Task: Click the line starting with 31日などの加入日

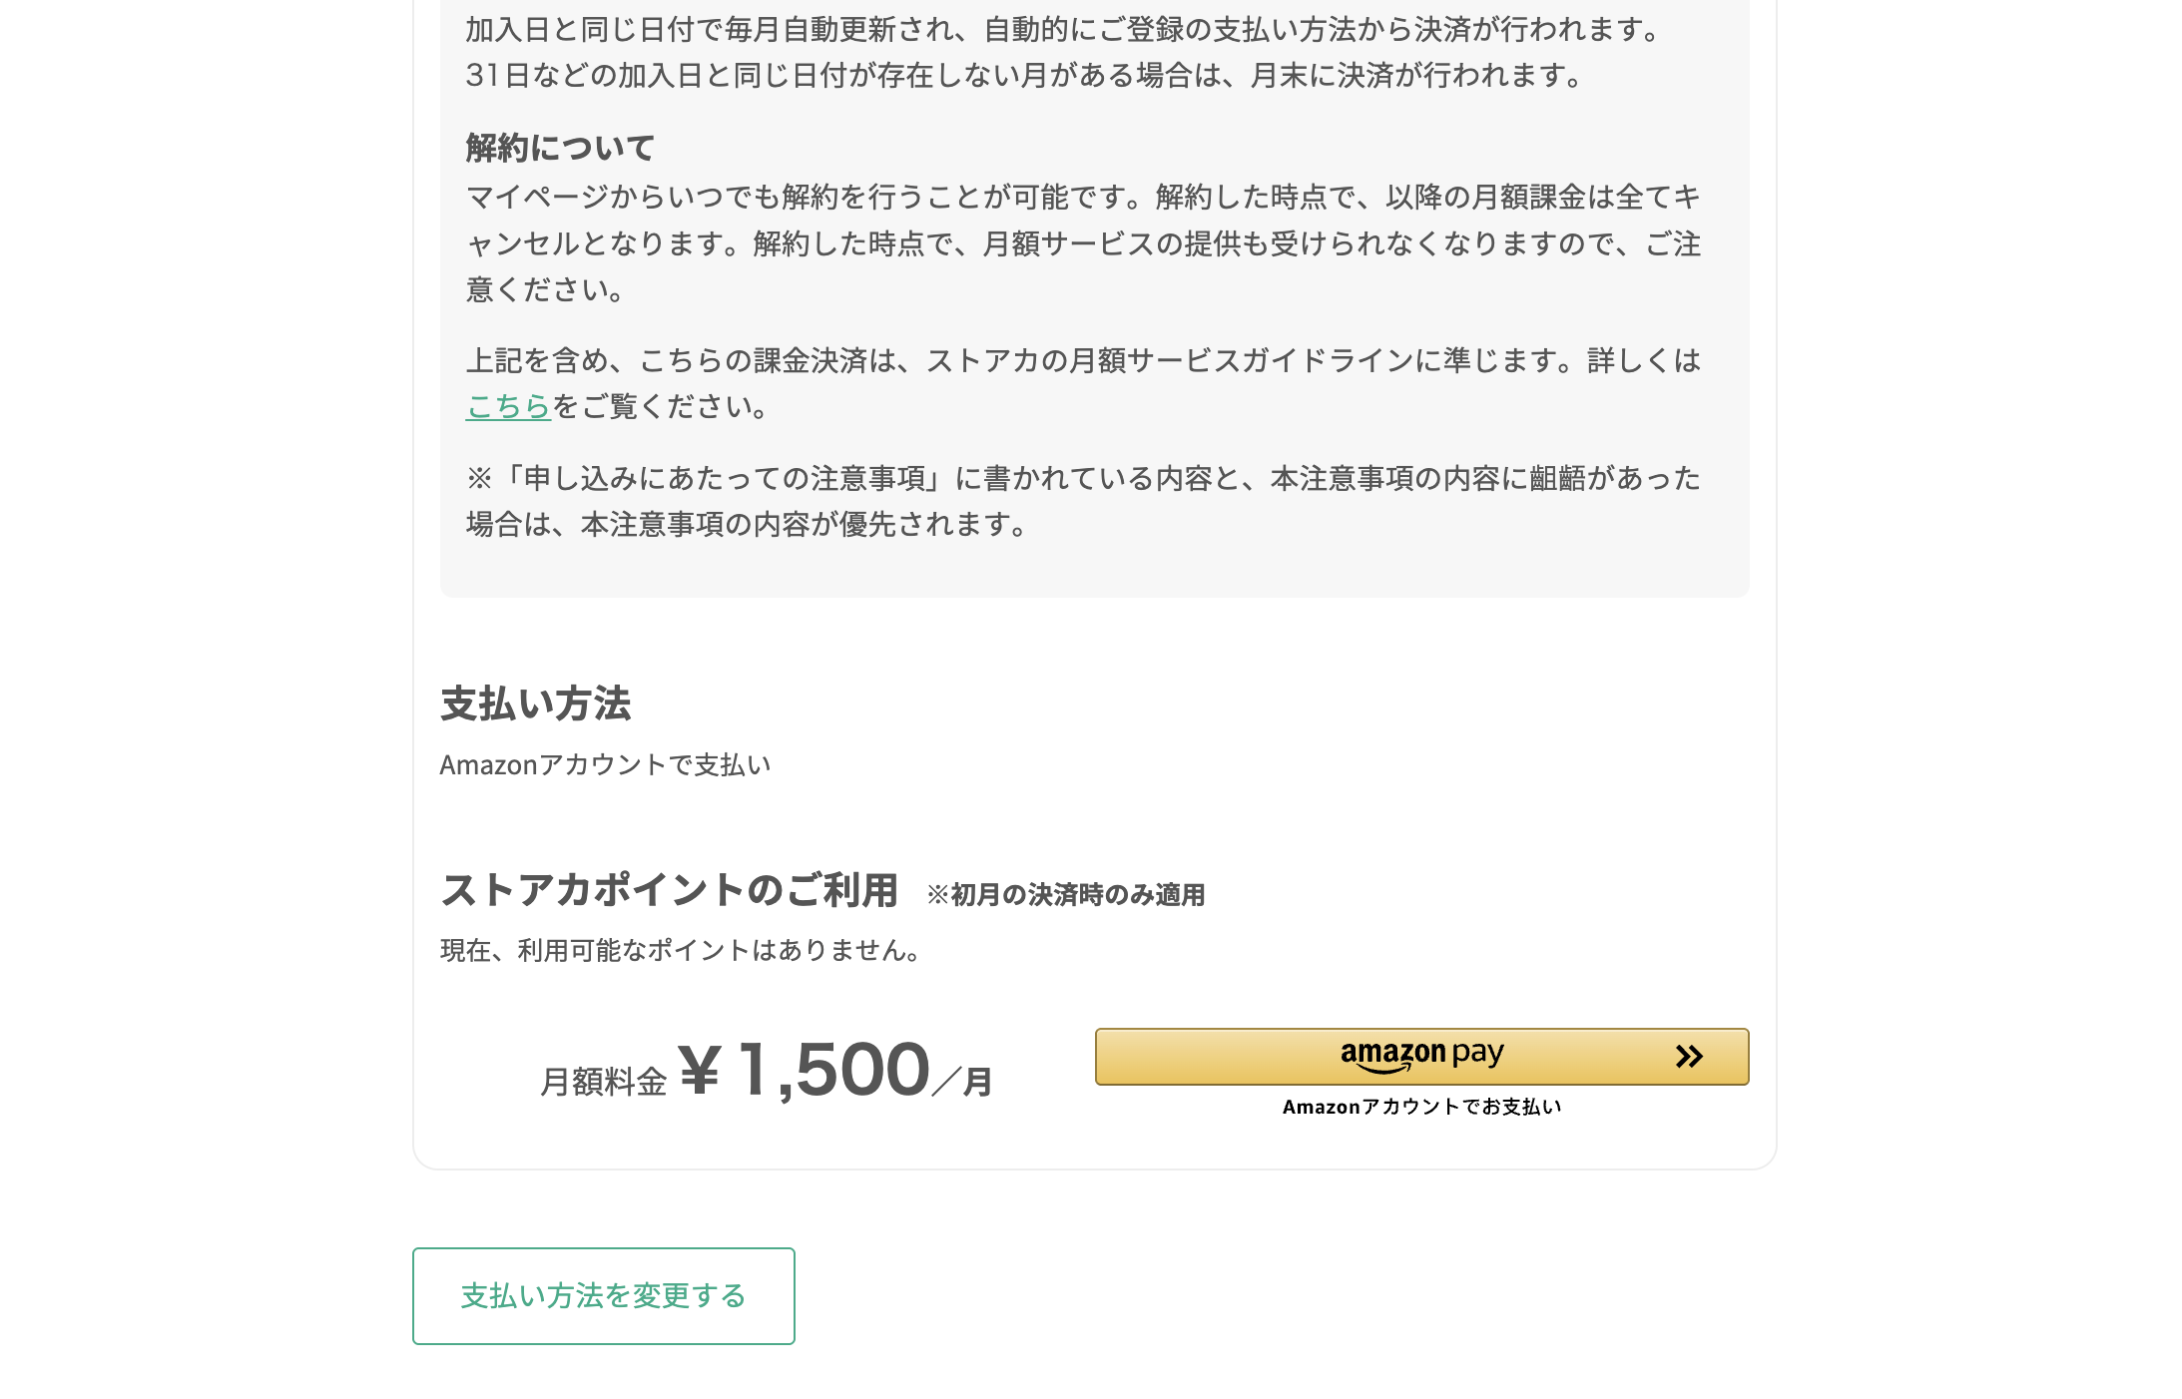Action: pyautogui.click(x=1026, y=76)
